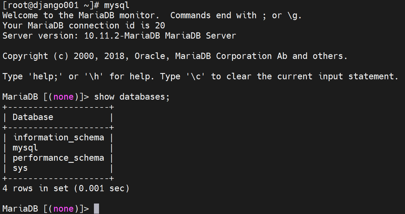Click the '(0.001 sec)' query time text
The width and height of the screenshot is (405, 214).
(x=102, y=189)
